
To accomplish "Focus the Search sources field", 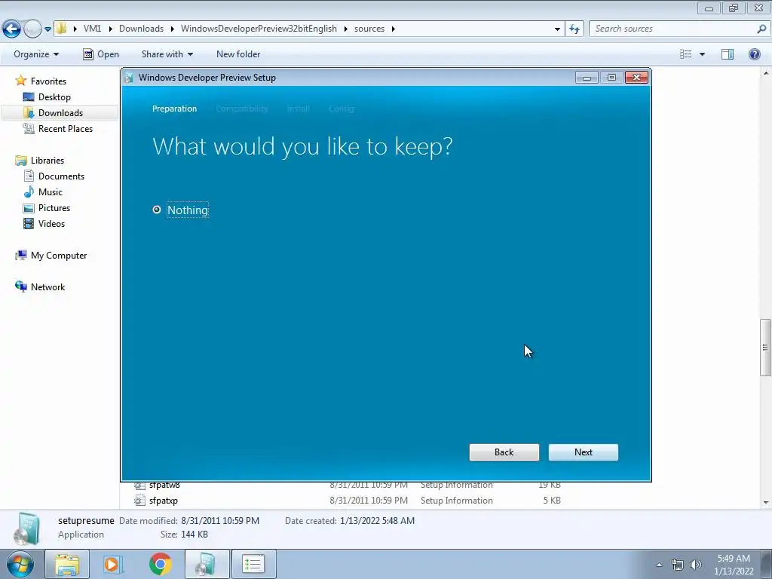I will 672,29.
